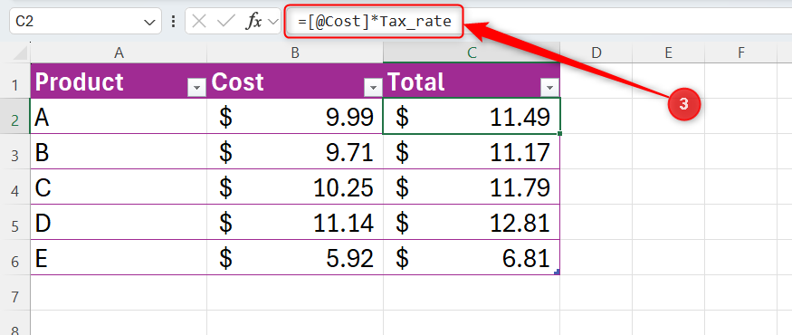The image size is (792, 335).
Task: Open the Total column filter dropdown
Action: 549,88
